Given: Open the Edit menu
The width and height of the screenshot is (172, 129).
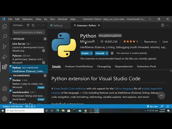Looking at the screenshot, I should [17, 19].
